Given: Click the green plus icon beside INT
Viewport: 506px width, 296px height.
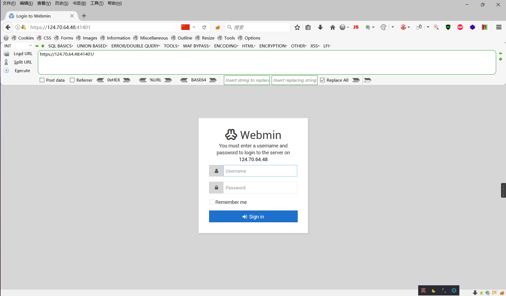Looking at the screenshot, I should click(43, 46).
